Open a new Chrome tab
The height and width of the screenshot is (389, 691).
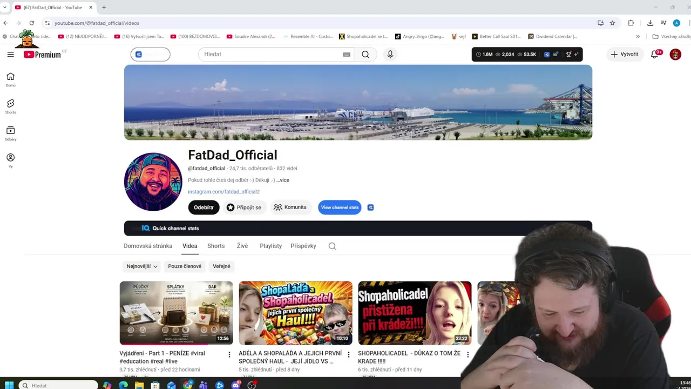click(104, 7)
